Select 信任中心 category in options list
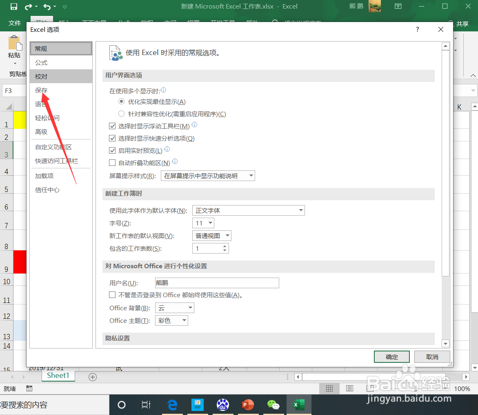478x415 pixels. coord(61,190)
